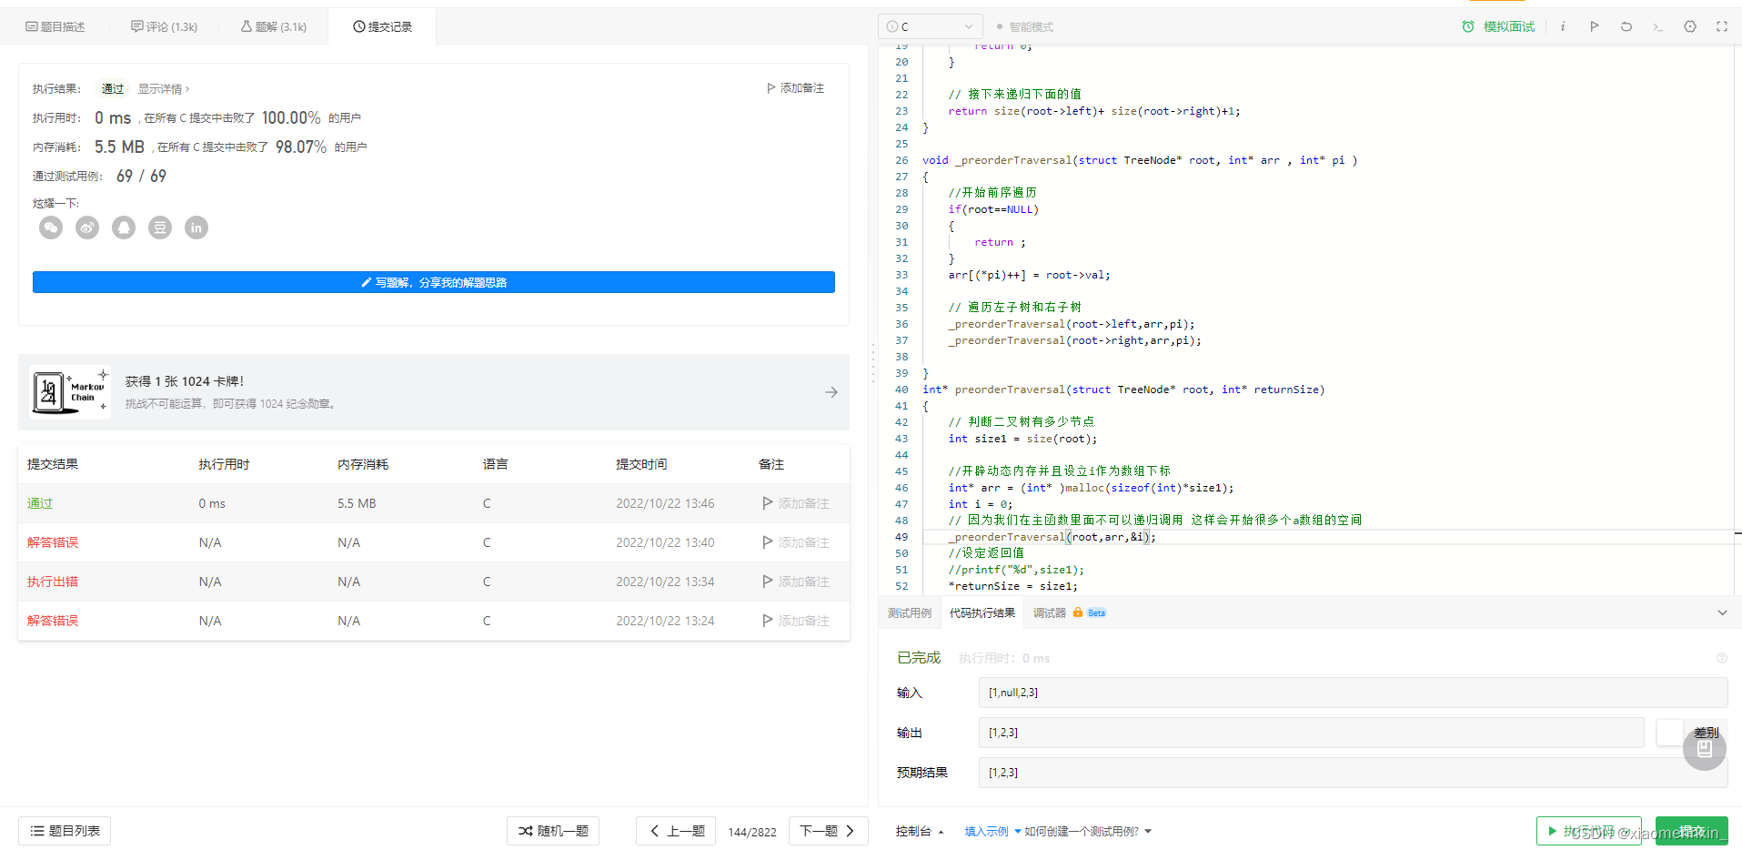
Task: Click the 模拟面试 alarm clock button
Action: point(1498,26)
